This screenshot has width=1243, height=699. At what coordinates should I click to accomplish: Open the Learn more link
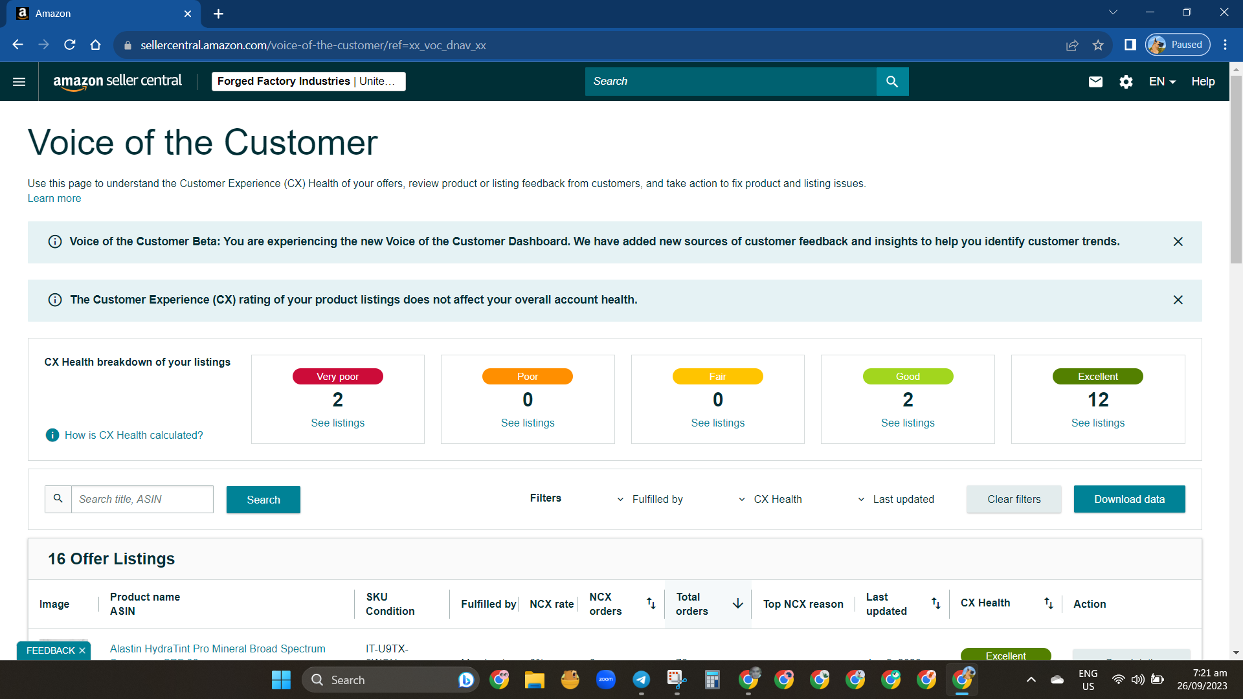54,199
